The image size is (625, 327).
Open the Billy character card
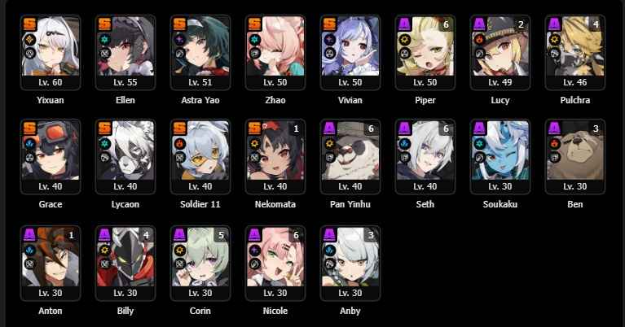click(x=125, y=264)
